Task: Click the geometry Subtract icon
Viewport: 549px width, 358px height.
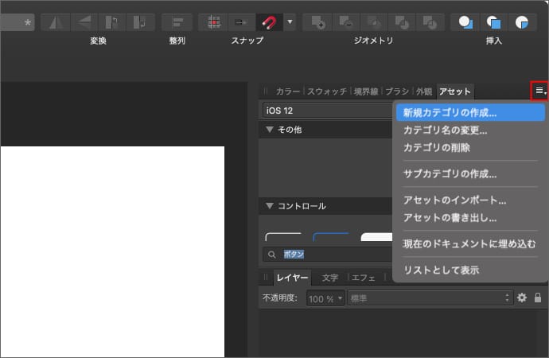Action: [346, 21]
